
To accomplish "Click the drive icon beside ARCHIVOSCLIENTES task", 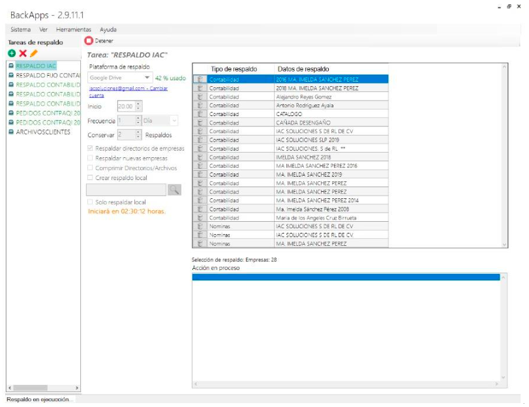I will click(x=11, y=132).
